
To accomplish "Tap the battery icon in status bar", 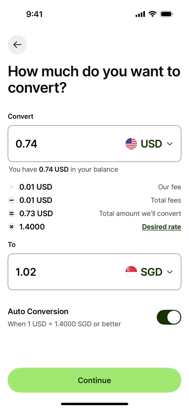I will pyautogui.click(x=167, y=14).
